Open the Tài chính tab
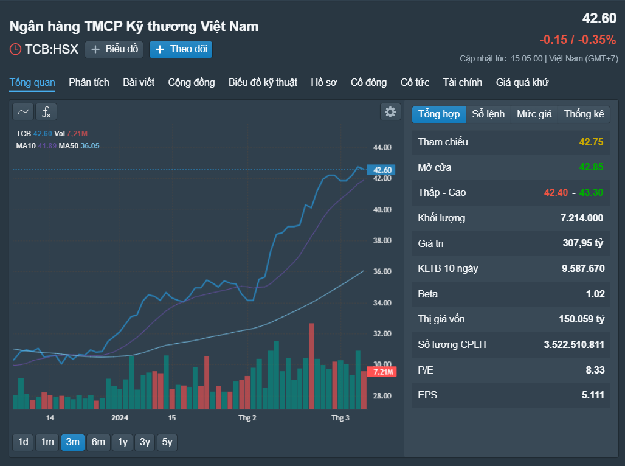 pos(463,83)
